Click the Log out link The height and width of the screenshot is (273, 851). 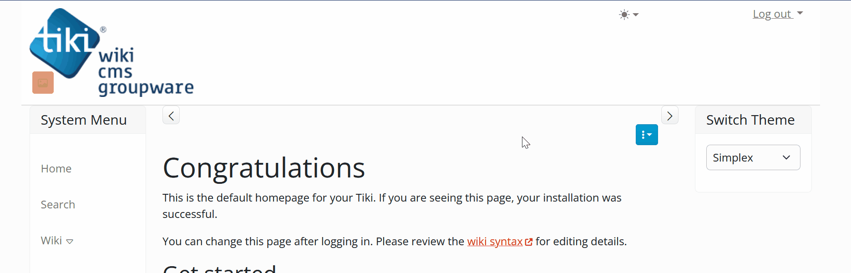tap(772, 14)
